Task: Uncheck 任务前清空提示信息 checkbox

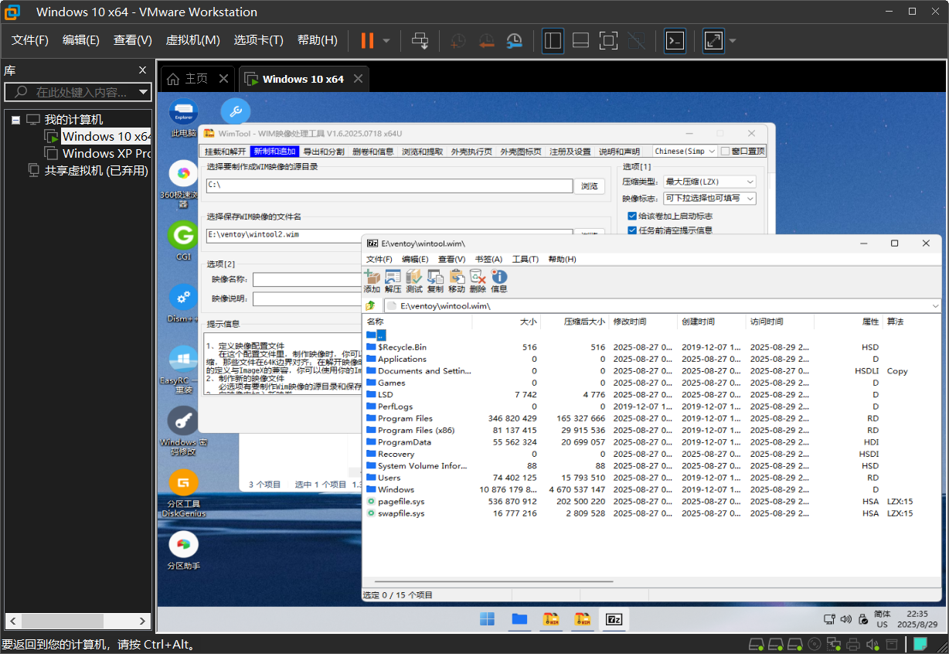Action: coord(632,230)
